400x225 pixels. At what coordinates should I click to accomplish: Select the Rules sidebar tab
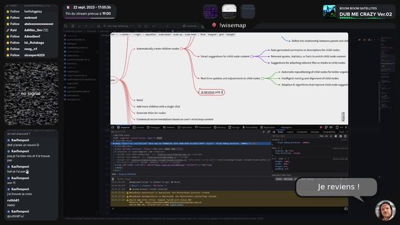pyautogui.click(x=281, y=132)
